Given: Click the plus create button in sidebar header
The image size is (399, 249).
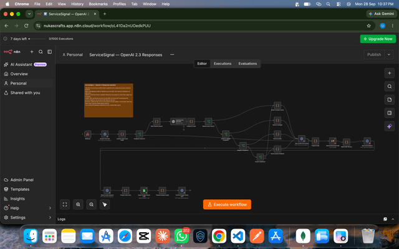Looking at the screenshot, I should coord(32,52).
